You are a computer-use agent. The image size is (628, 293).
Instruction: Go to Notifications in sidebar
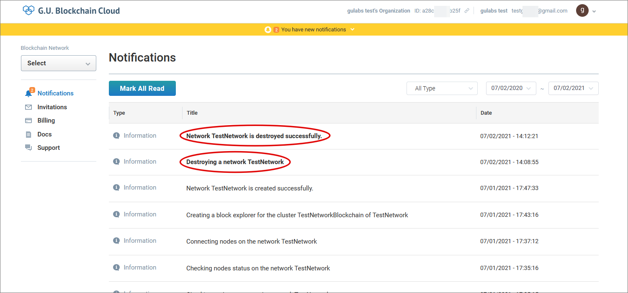click(x=55, y=93)
